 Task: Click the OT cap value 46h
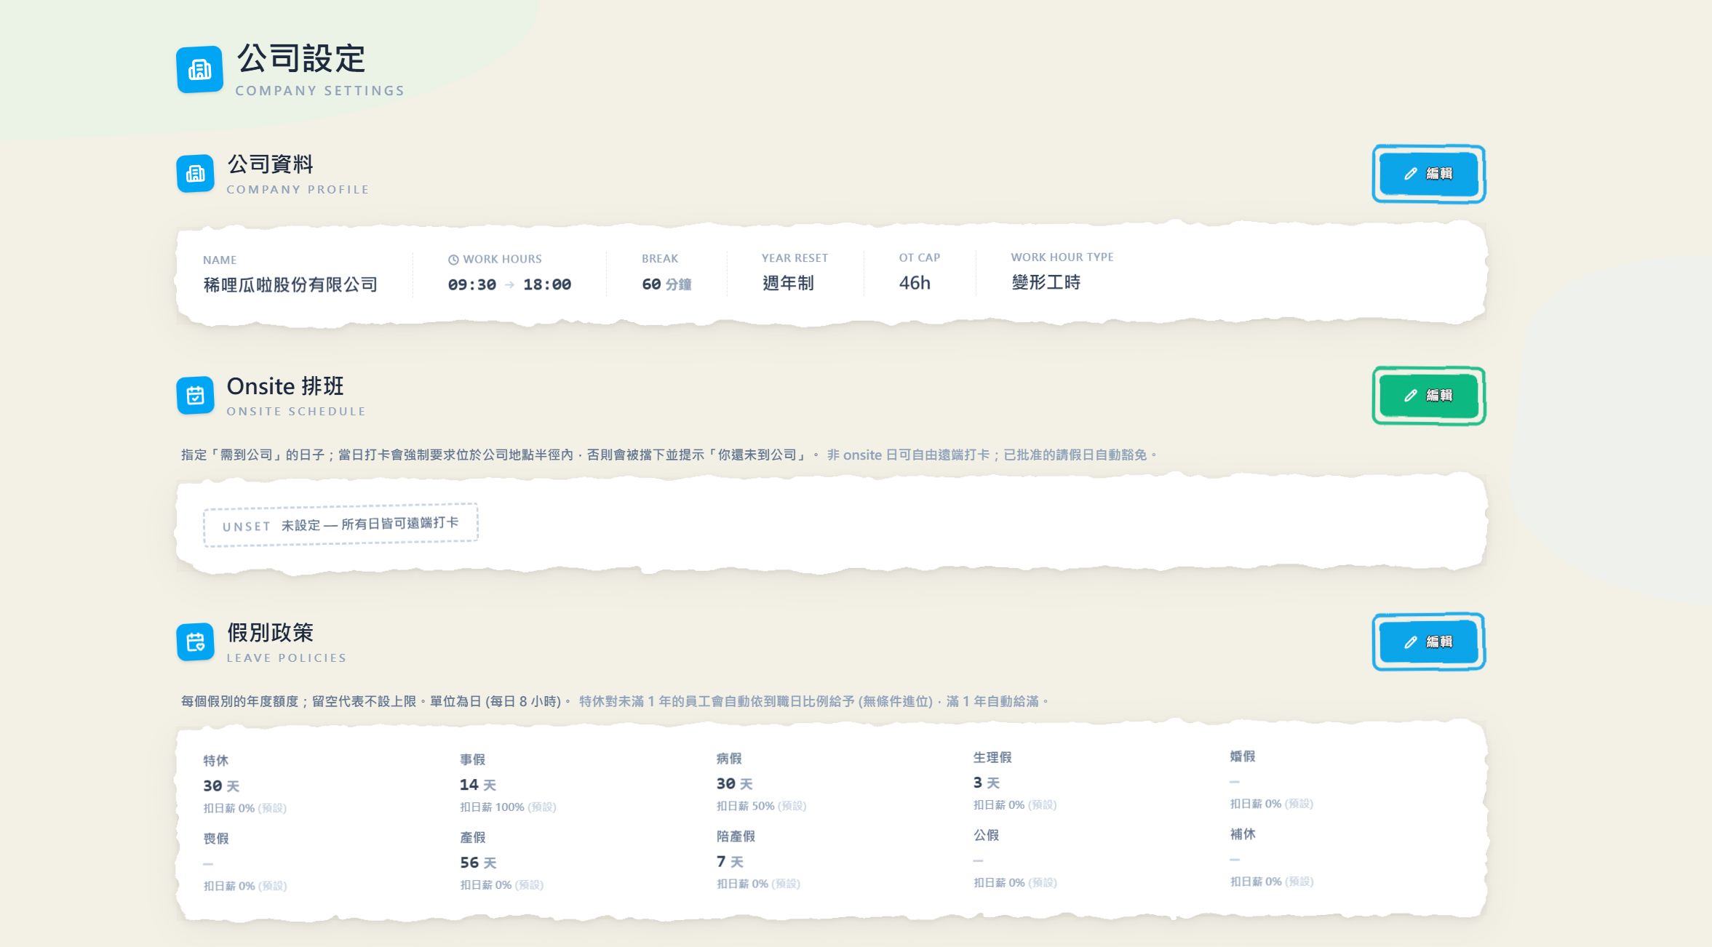point(915,283)
